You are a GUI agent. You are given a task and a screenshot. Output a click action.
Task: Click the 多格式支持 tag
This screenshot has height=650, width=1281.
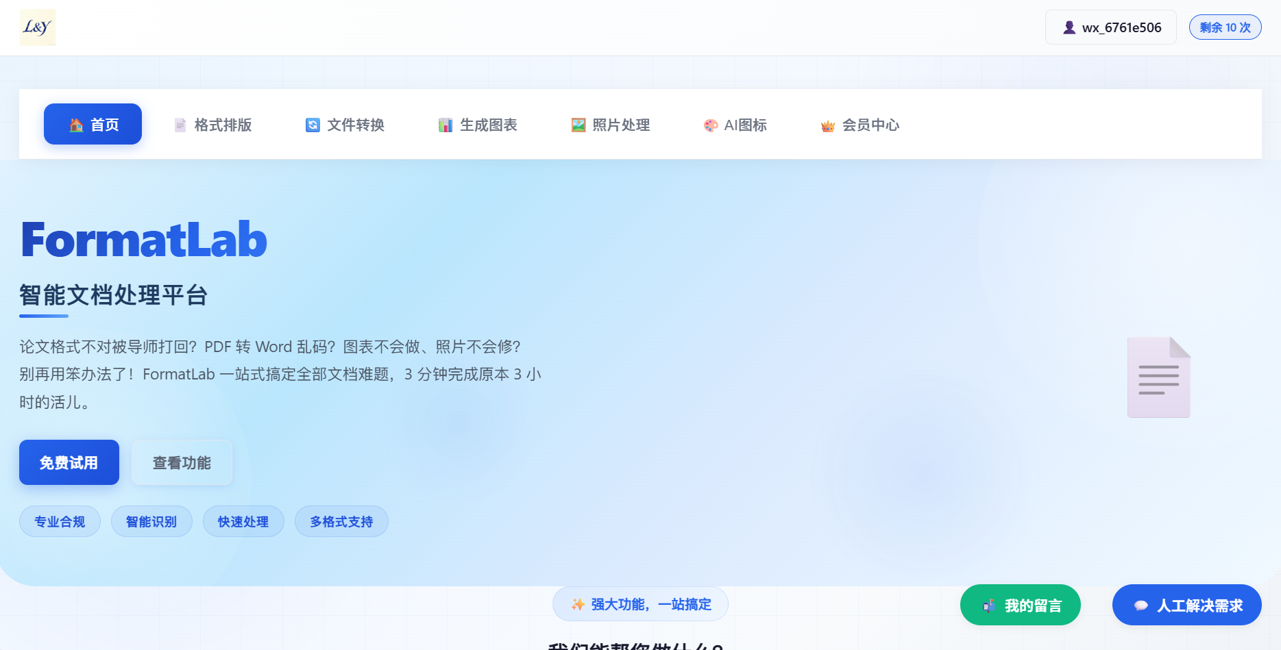(x=341, y=521)
